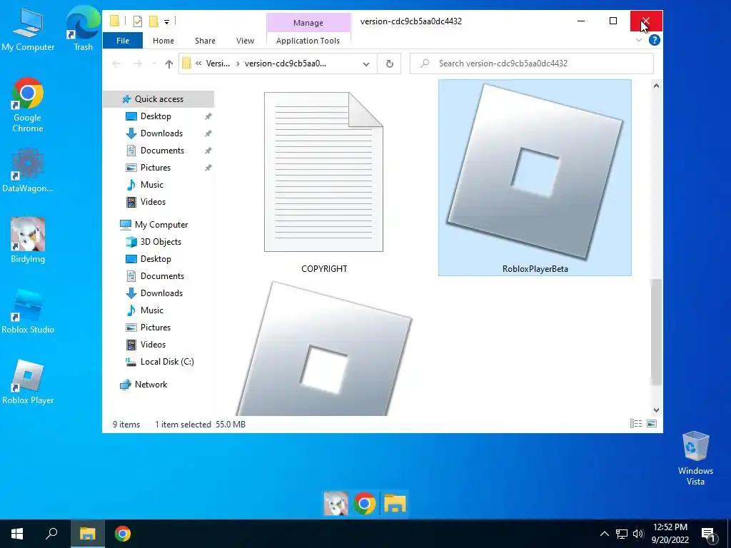Viewport: 731px width, 548px height.
Task: Click the vertical scrollbar thumb
Action: [x=656, y=332]
